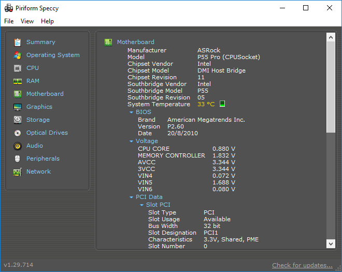
Task: Click the Slot Usage Available value
Action: (x=217, y=219)
